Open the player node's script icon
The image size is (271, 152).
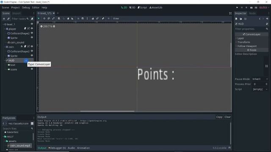(25, 28)
